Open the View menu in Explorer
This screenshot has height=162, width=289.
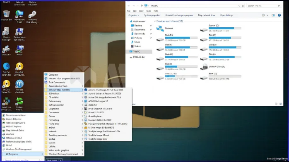point(141,11)
